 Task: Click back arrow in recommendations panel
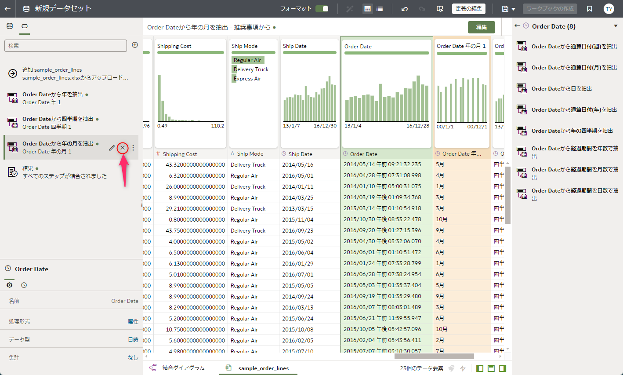coord(517,26)
